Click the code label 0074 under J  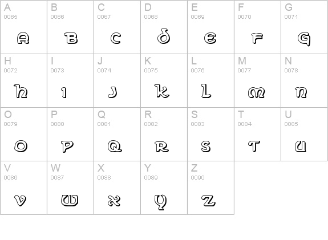[x=104, y=71]
